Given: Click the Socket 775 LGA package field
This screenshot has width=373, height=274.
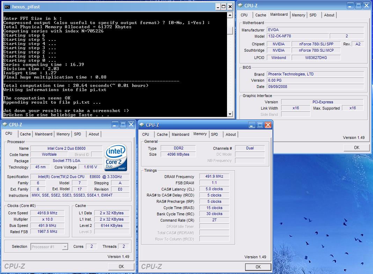Looking at the screenshot, I should coord(66,161).
